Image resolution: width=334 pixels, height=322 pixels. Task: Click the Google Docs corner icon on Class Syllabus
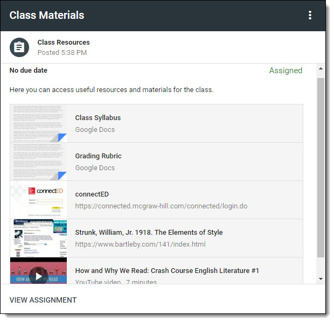click(63, 138)
